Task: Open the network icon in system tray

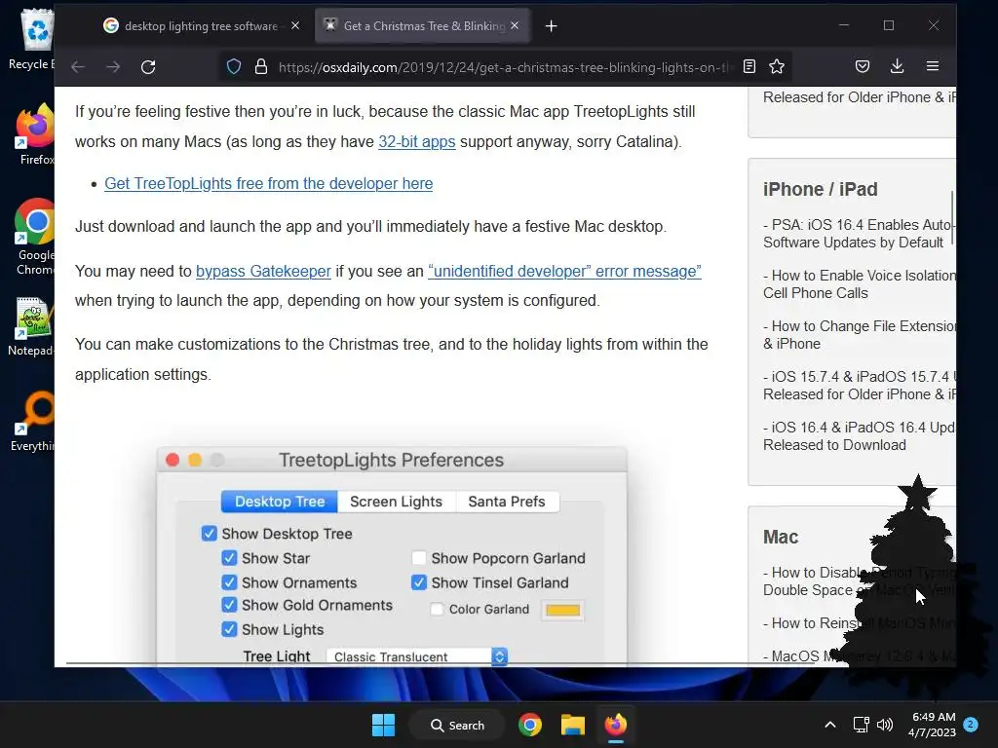Action: click(861, 725)
